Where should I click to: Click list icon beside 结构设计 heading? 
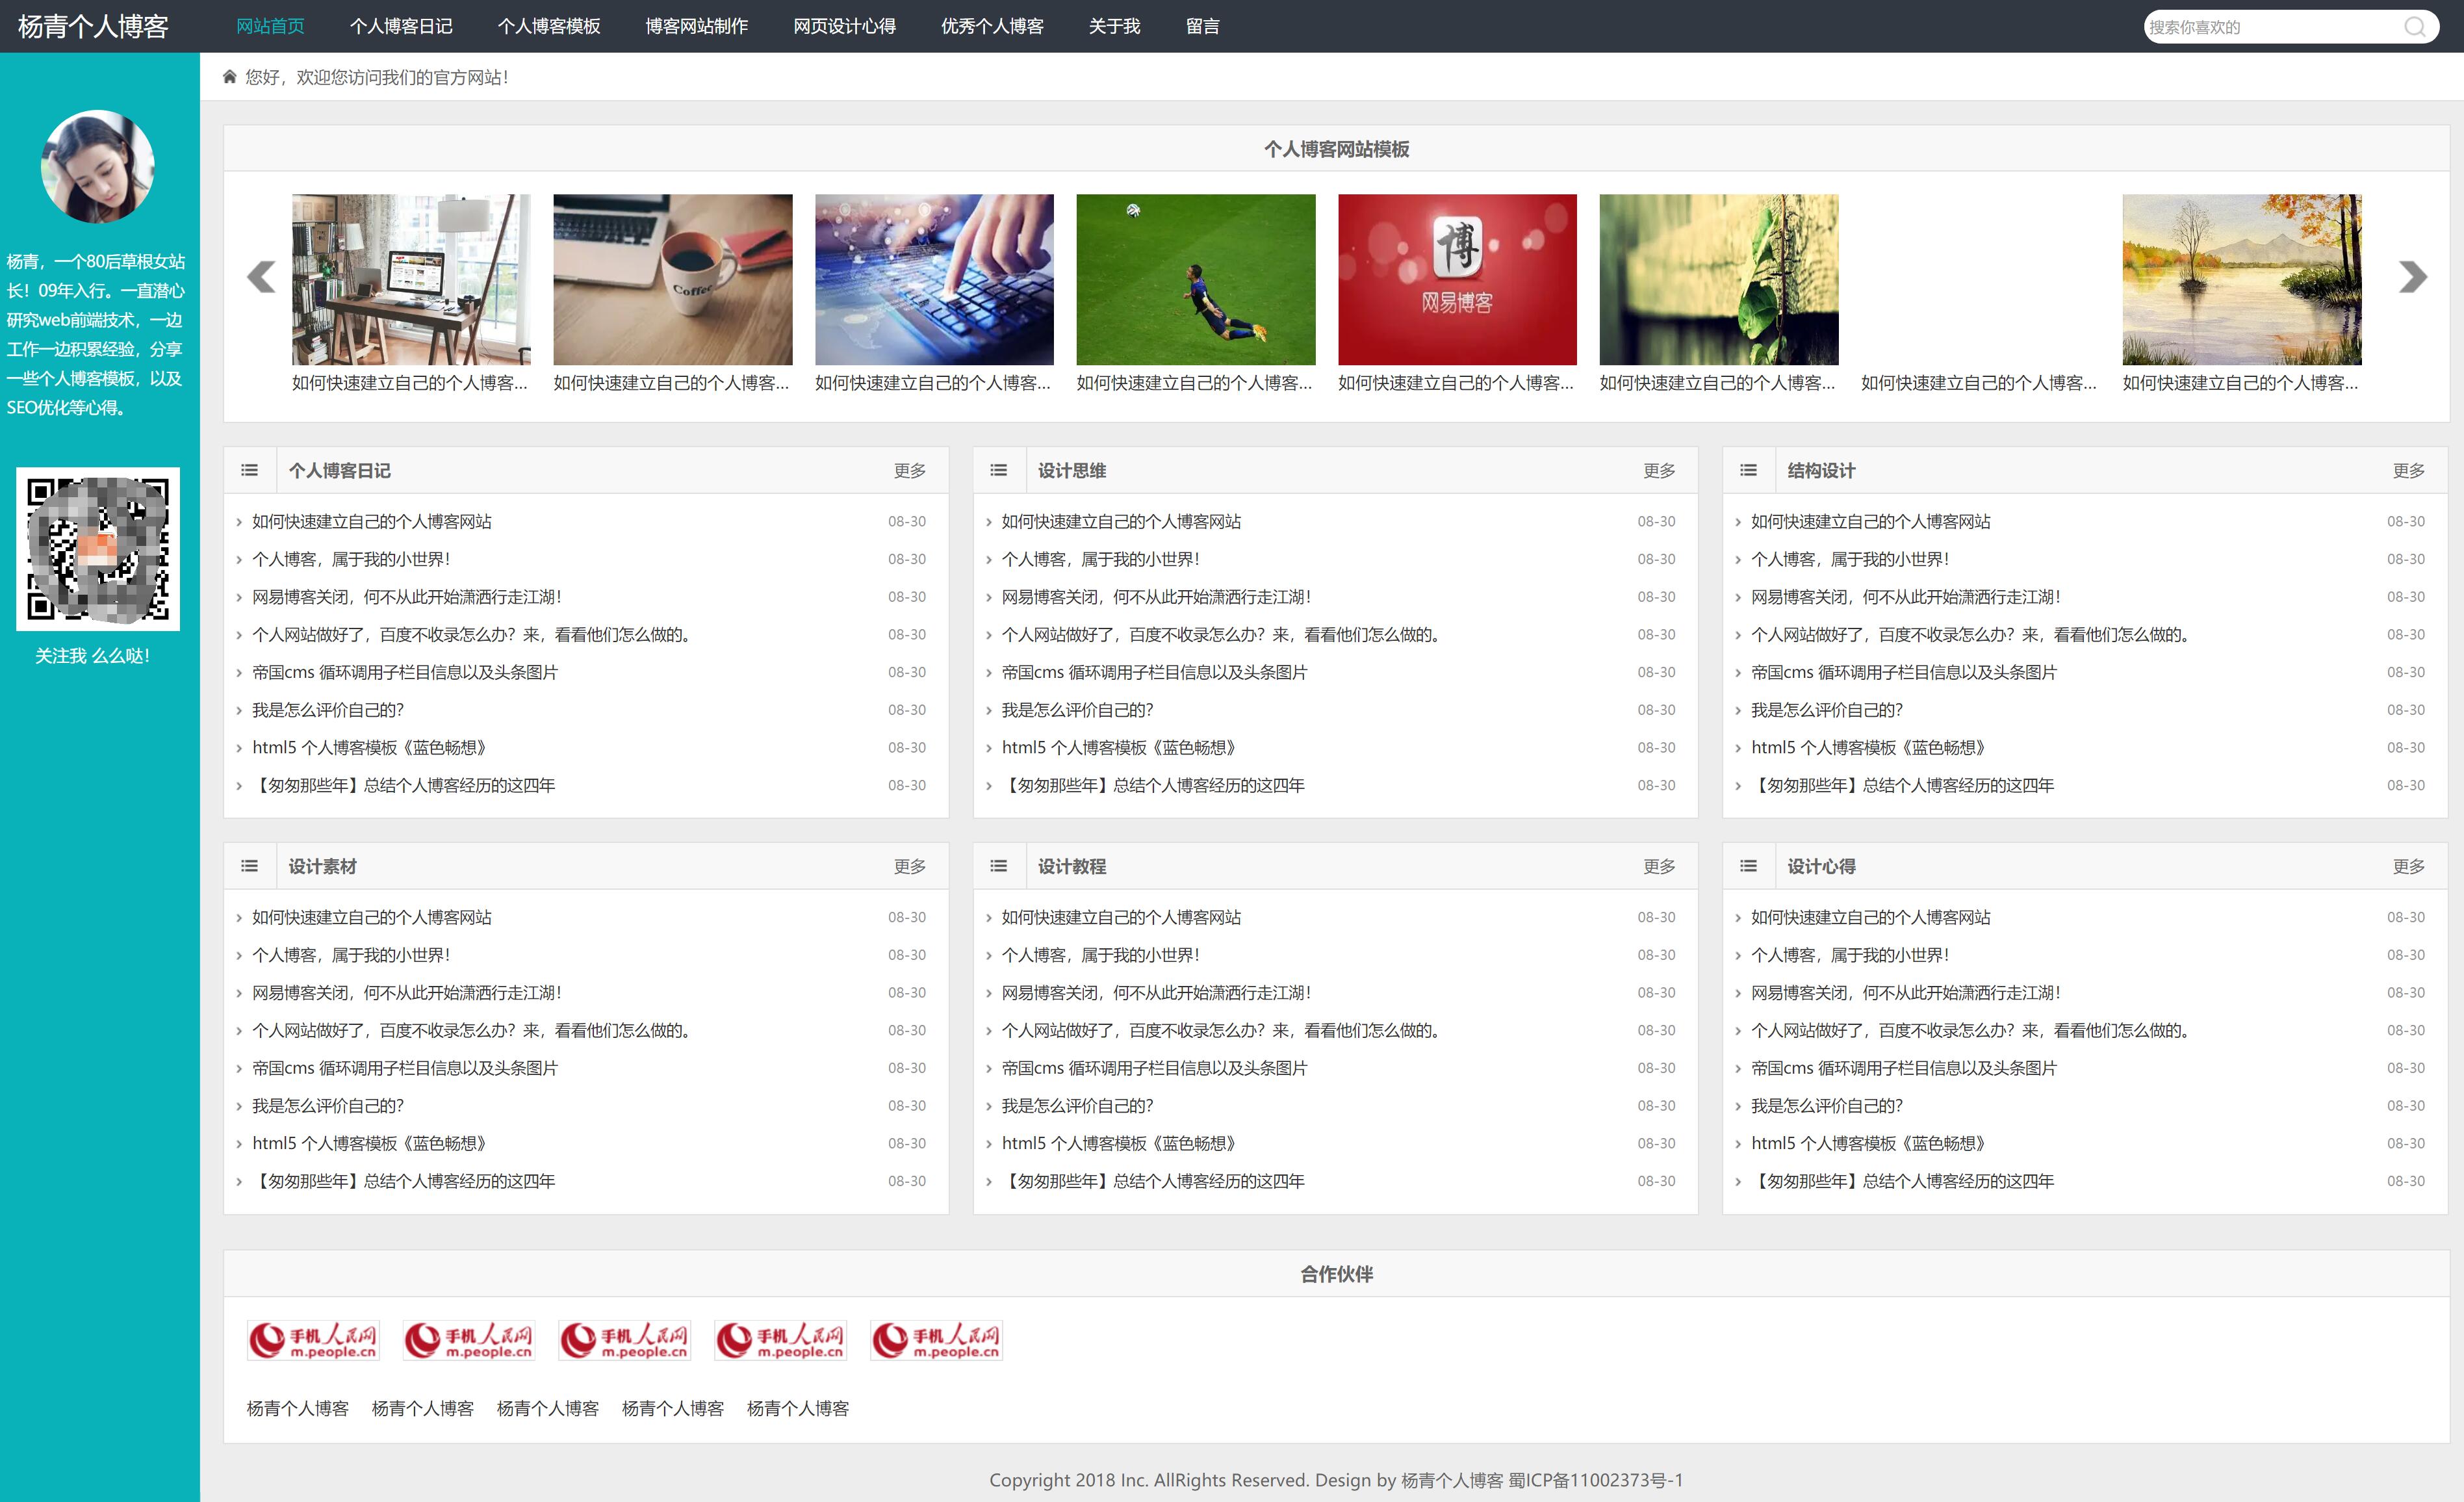[1748, 470]
